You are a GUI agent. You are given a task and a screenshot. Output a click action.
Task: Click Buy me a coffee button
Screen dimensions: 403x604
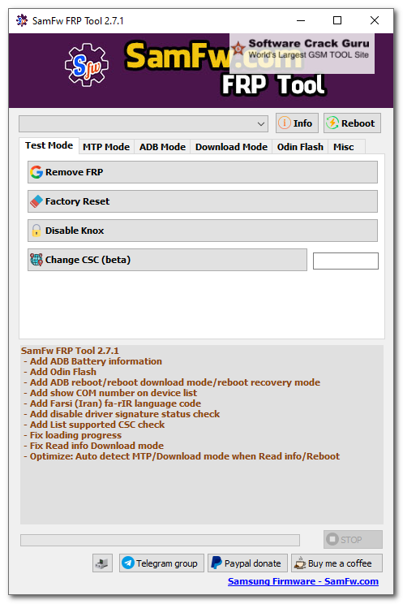337,563
